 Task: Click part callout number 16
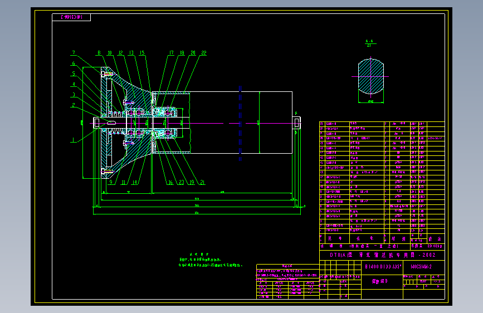170,182
